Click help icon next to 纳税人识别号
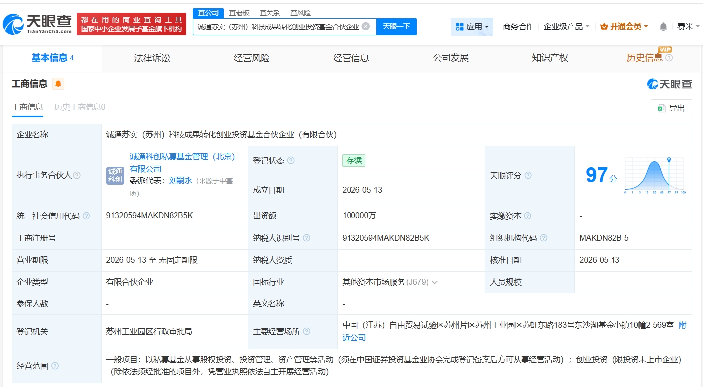 point(306,238)
